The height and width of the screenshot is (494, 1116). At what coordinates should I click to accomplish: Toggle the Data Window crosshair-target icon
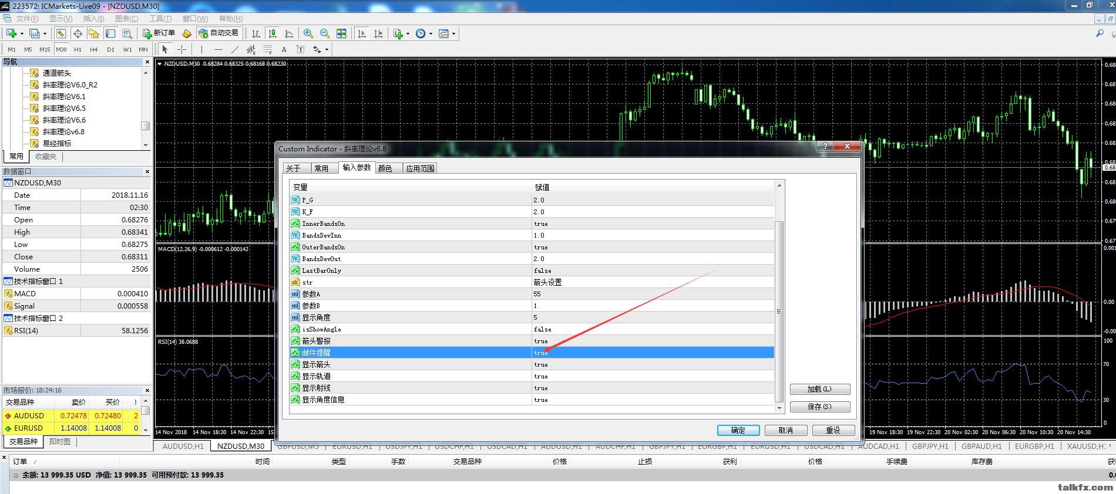tap(78, 33)
